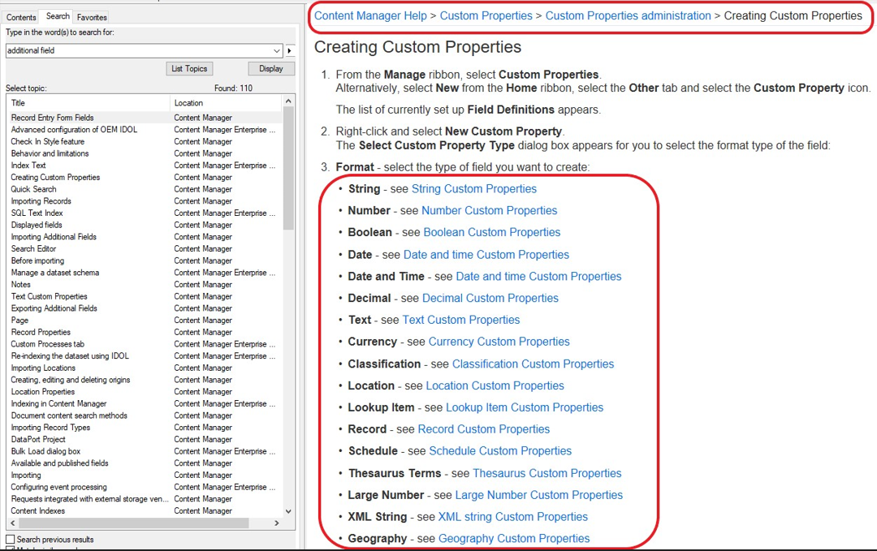The height and width of the screenshot is (551, 877).
Task: Open the Geography Custom Properties link
Action: click(x=513, y=539)
